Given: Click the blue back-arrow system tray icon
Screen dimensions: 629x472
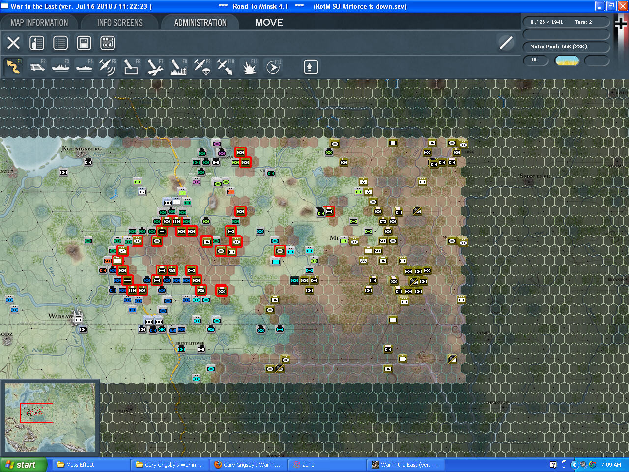Looking at the screenshot, I should pyautogui.click(x=574, y=465).
